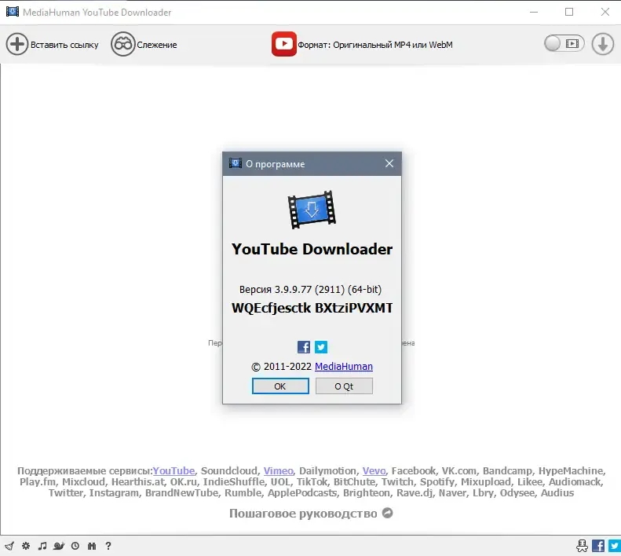Screen dimensions: 621x556
Task: Open the Vevo supported service link
Action: 374,471
